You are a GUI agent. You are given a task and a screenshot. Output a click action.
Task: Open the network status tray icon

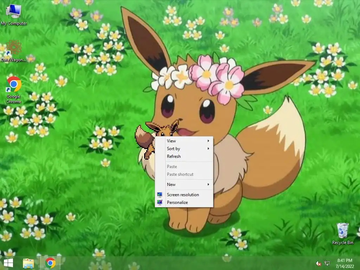click(327, 263)
